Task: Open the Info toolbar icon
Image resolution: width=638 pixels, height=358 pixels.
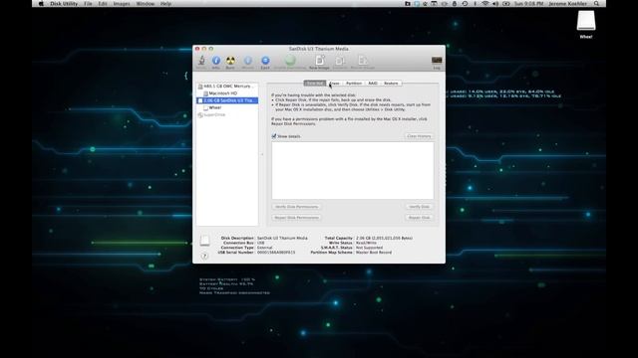Action: (x=216, y=61)
